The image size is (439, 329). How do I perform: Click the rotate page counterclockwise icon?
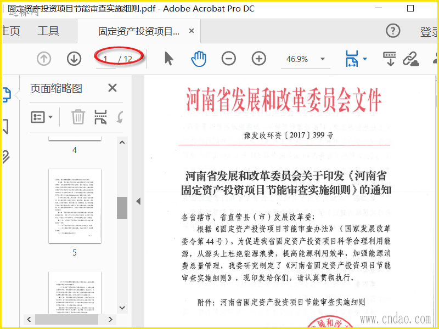click(120, 117)
